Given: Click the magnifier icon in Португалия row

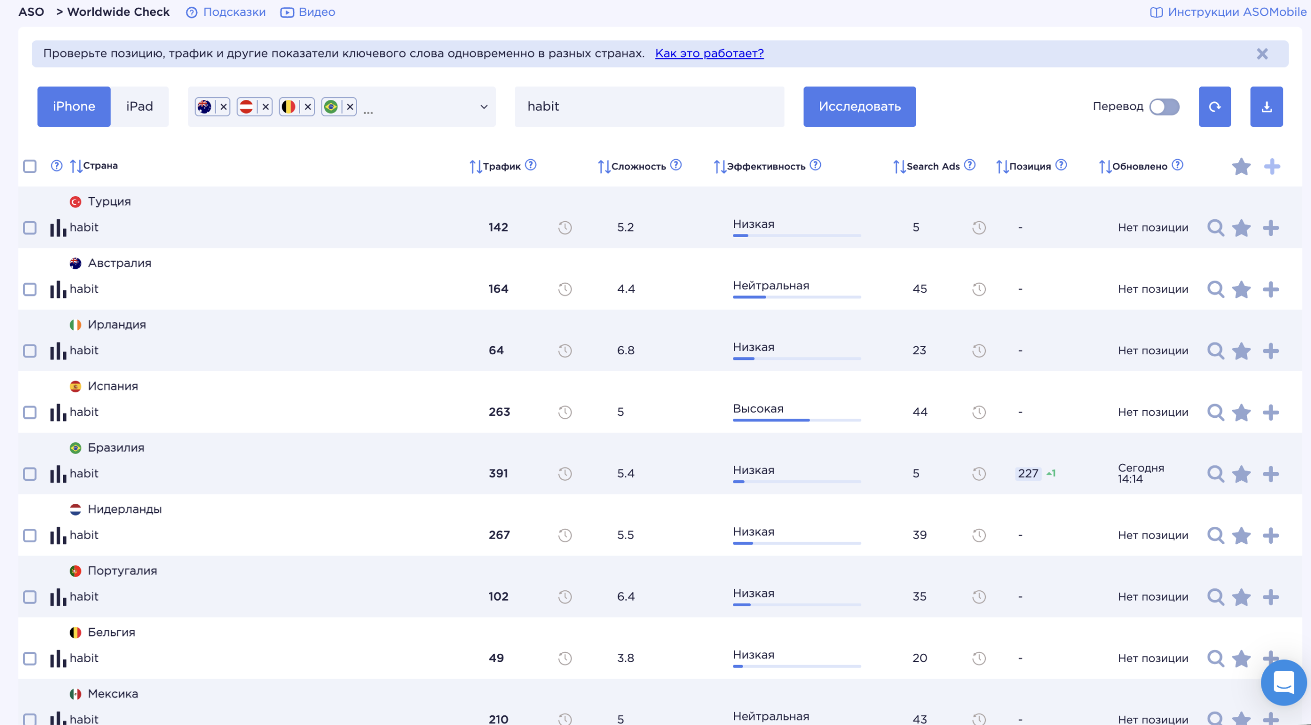Looking at the screenshot, I should coord(1215,597).
